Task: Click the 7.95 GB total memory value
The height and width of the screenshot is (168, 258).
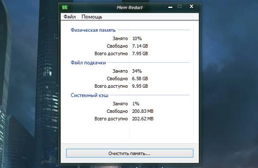Action: pyautogui.click(x=140, y=53)
